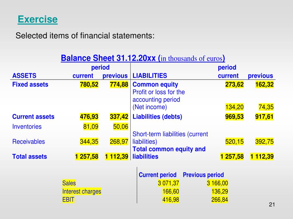Click the Current period column header
The height and width of the screenshot is (219, 293).
pyautogui.click(x=158, y=175)
